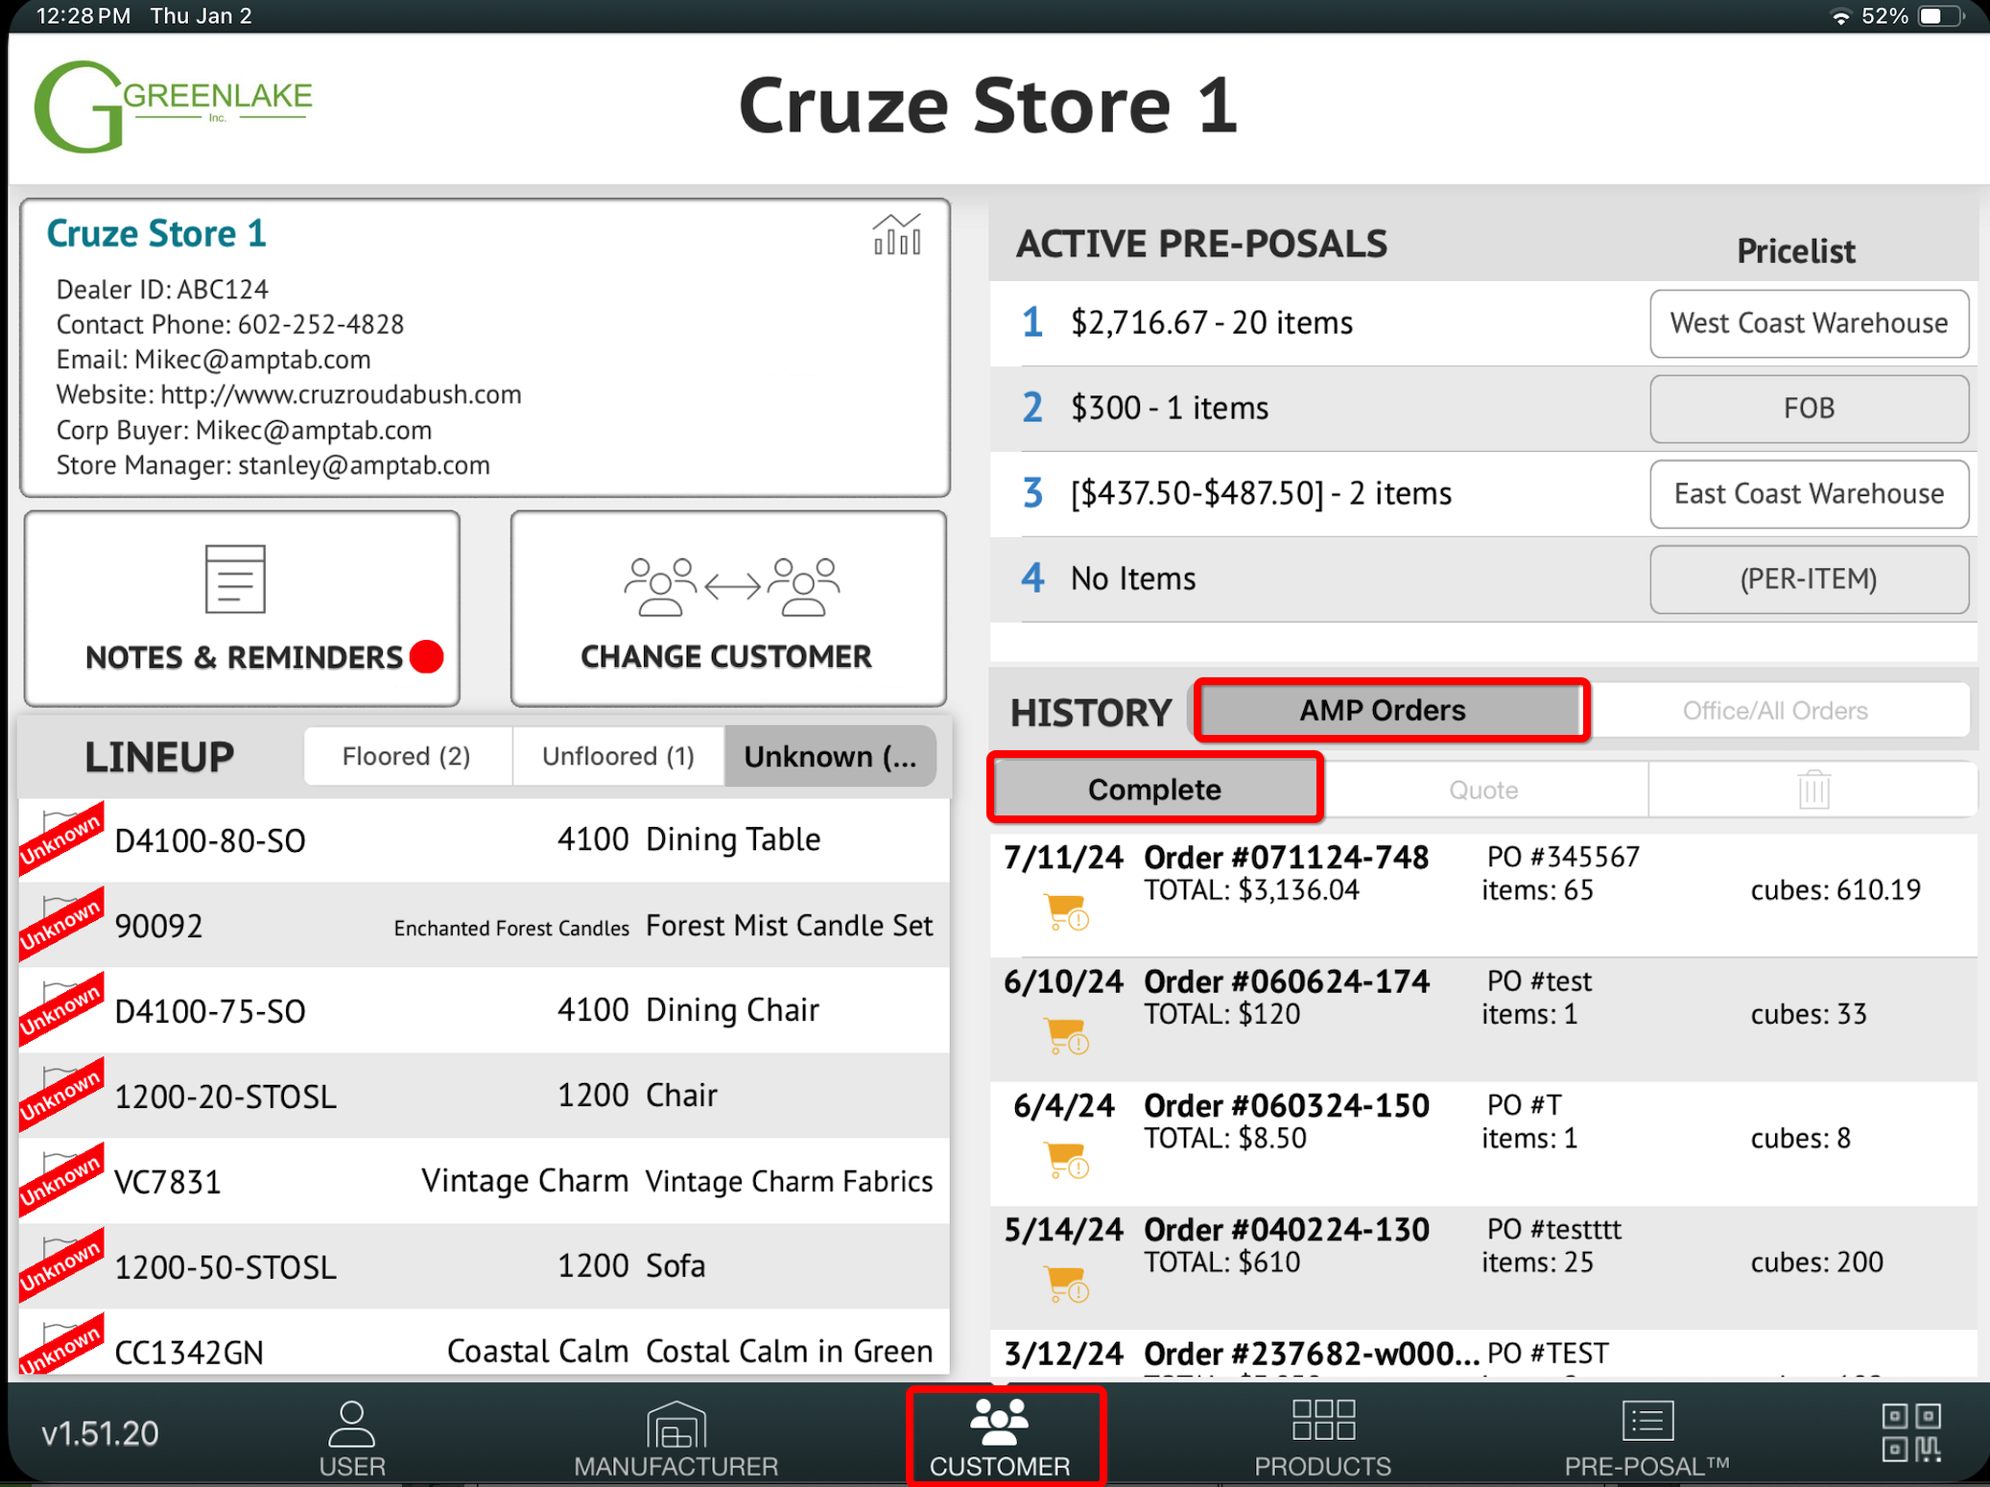Image resolution: width=1990 pixels, height=1487 pixels.
Task: Go to the User tab icon
Action: coord(351,1436)
